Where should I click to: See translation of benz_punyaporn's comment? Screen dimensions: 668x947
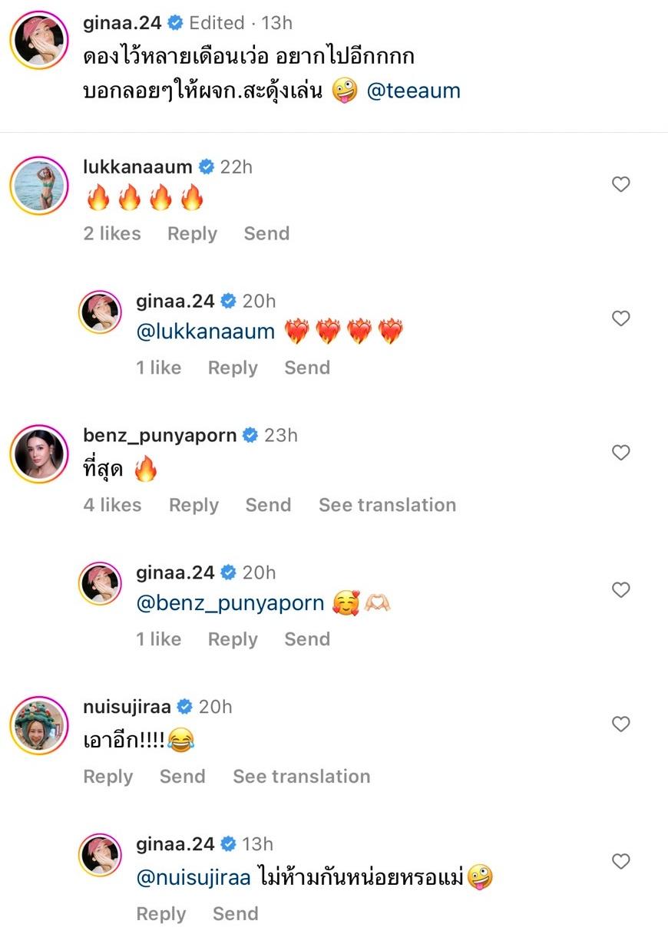387,505
